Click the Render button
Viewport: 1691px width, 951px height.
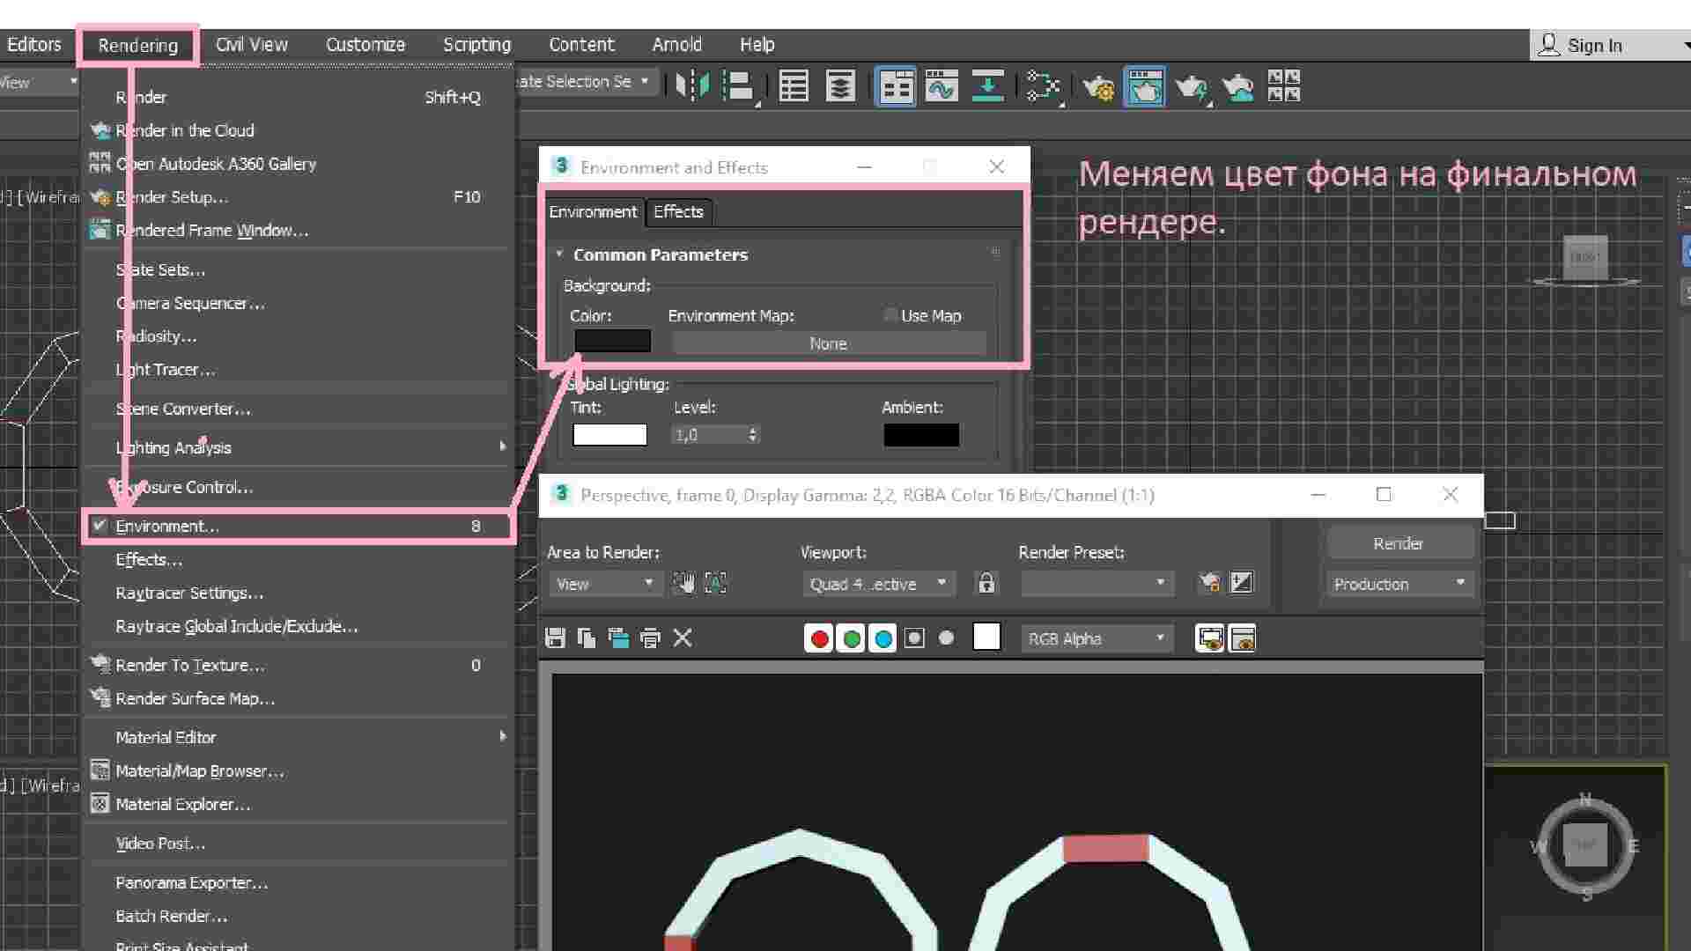[x=1399, y=543]
